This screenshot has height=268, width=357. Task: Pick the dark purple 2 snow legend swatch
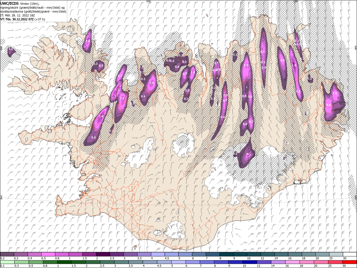[103, 254]
